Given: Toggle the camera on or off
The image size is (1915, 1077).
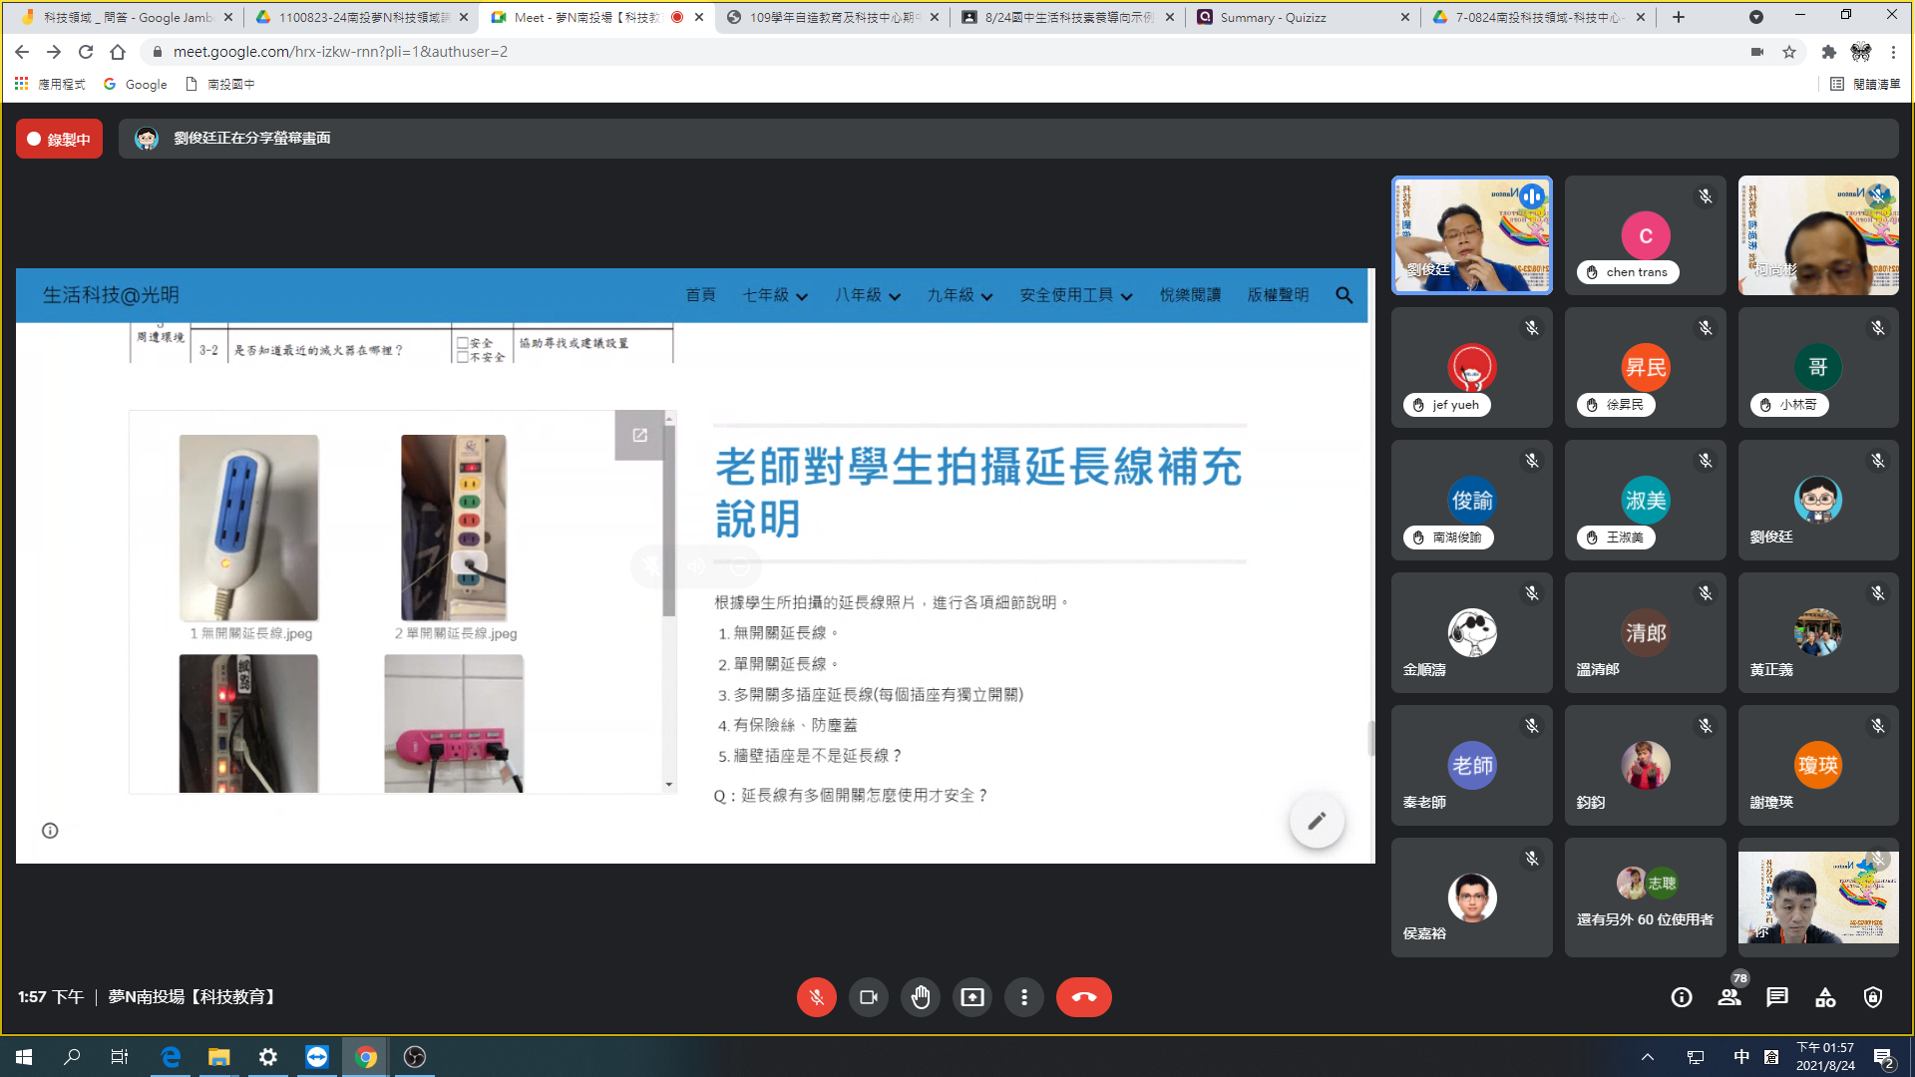Looking at the screenshot, I should [x=868, y=997].
